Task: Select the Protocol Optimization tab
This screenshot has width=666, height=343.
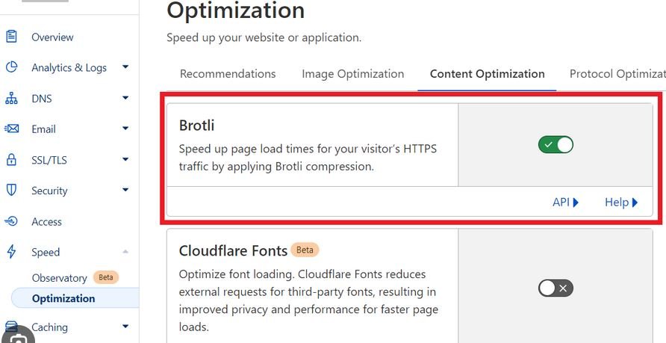Action: tap(617, 74)
